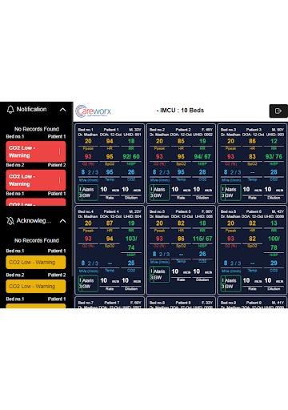The height and width of the screenshot is (410, 288).
Task: Click the Notification section title
Action: (31, 109)
